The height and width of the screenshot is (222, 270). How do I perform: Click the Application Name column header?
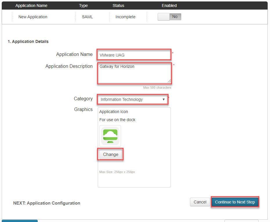(31, 6)
